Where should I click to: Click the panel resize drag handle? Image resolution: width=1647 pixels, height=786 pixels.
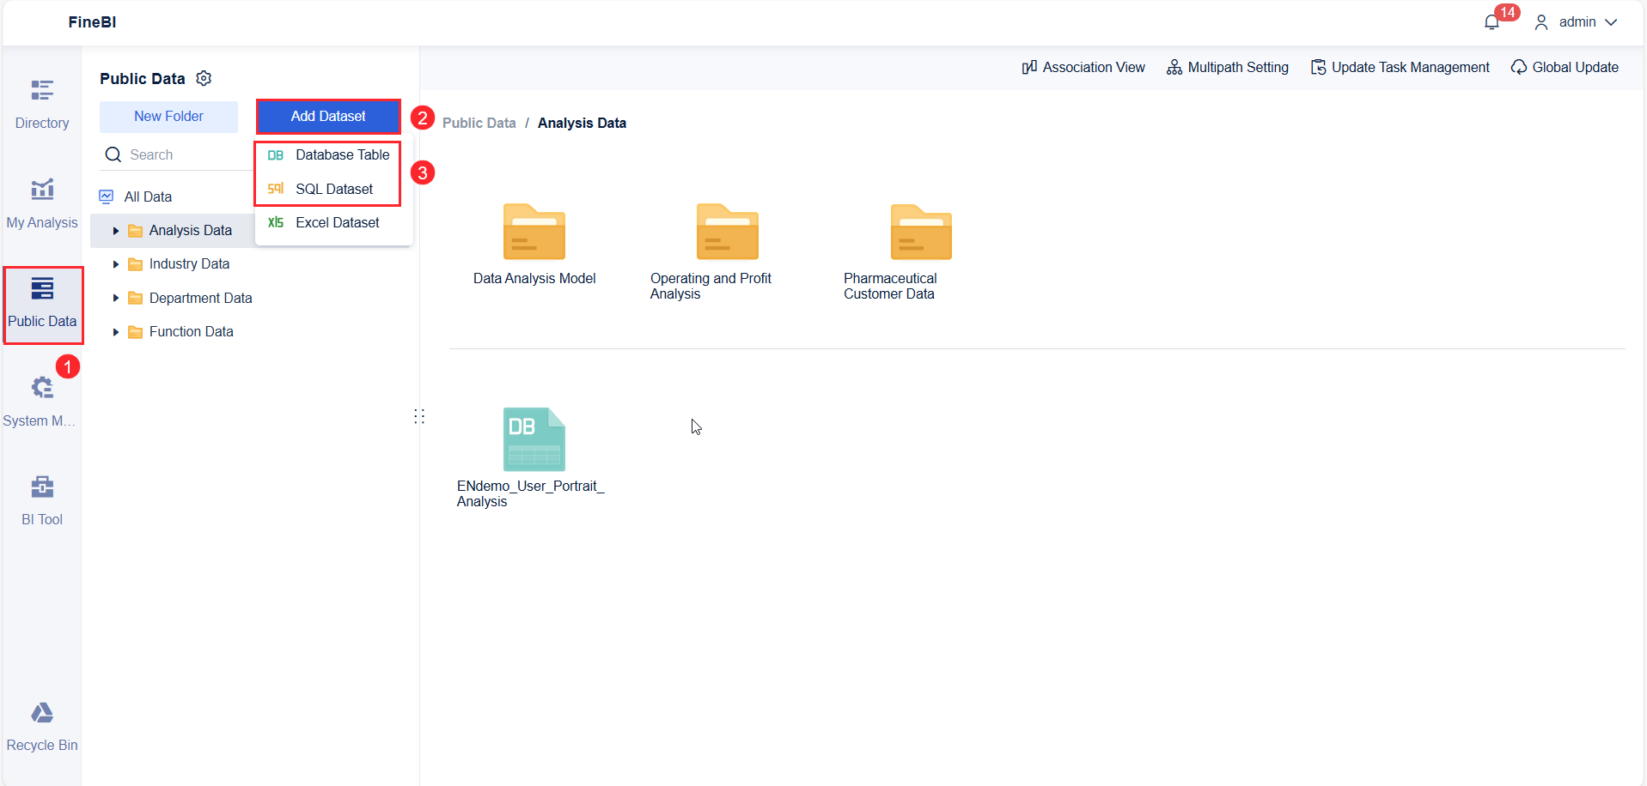pos(419,416)
